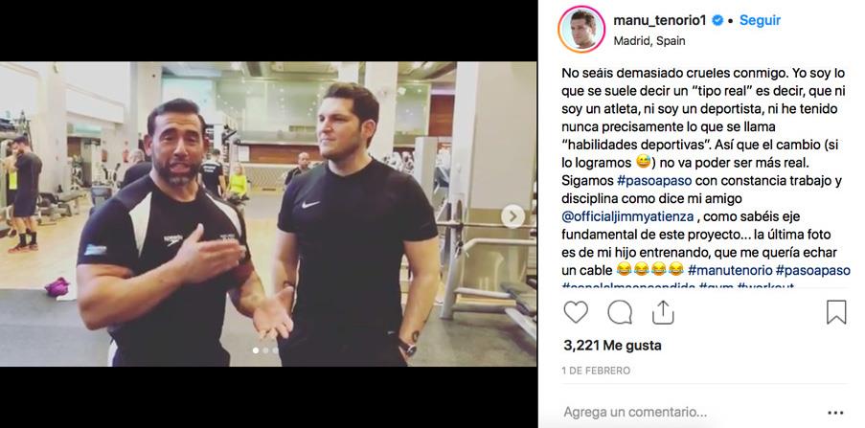Select the third carousel dot indicator
This screenshot has height=428, width=865.
point(275,350)
